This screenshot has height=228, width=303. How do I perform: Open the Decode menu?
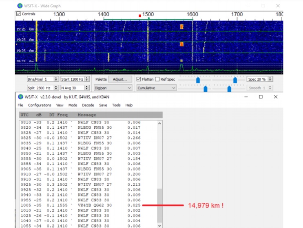[x=88, y=105]
